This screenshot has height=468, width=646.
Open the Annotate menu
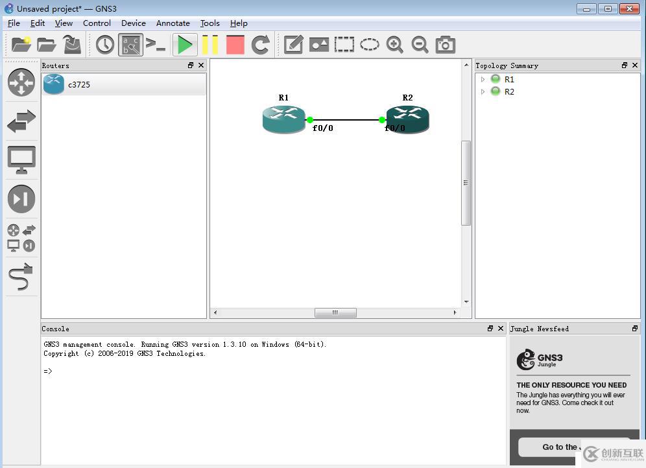[x=173, y=23]
